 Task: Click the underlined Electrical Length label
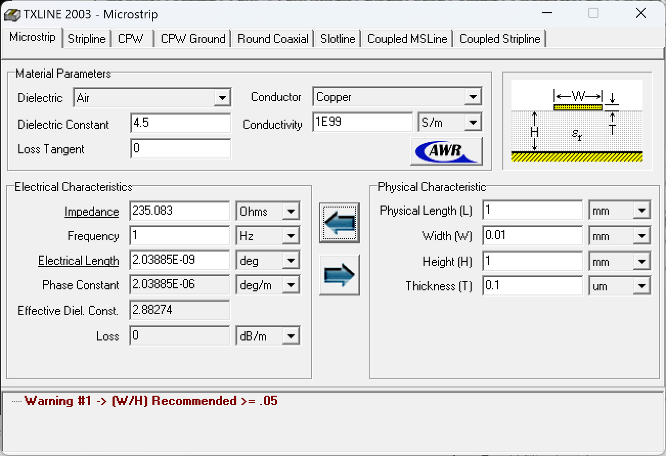click(78, 261)
